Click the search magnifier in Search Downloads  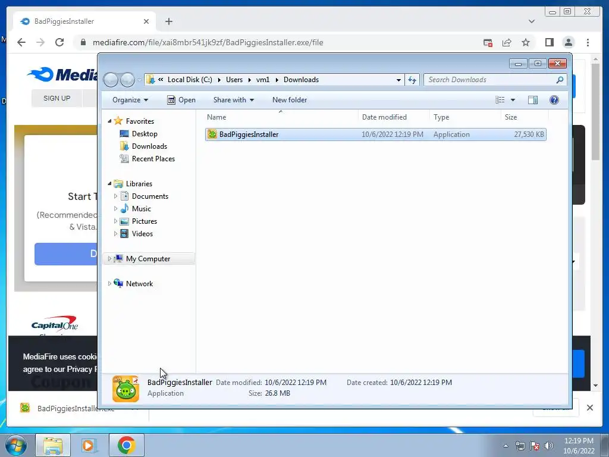559,80
